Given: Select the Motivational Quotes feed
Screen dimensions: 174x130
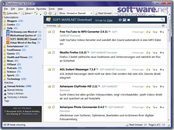Looking at the screenshot, I should tap(24, 35).
